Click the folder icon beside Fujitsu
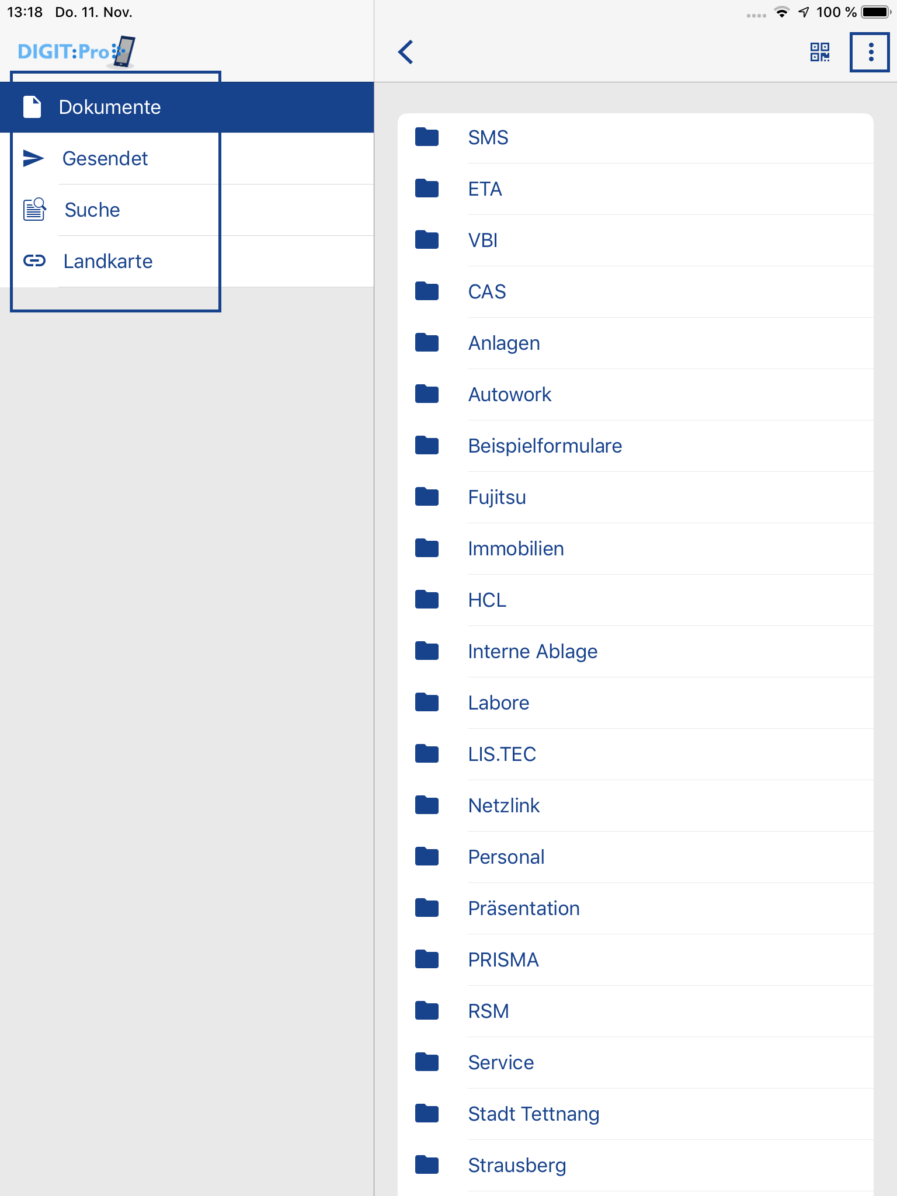Image resolution: width=897 pixels, height=1196 pixels. (x=427, y=497)
